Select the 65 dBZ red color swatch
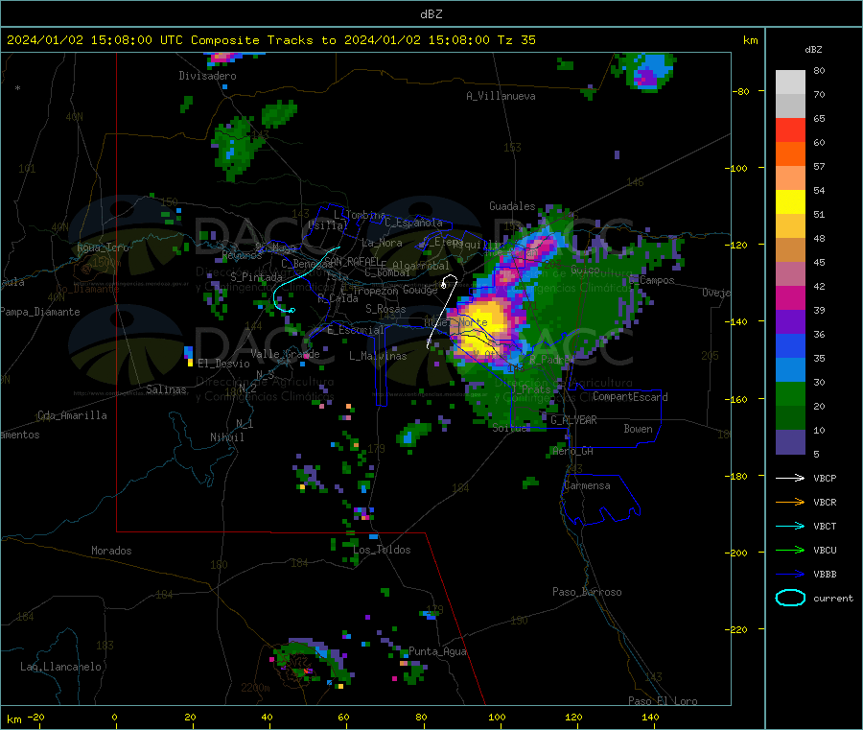 [x=790, y=130]
